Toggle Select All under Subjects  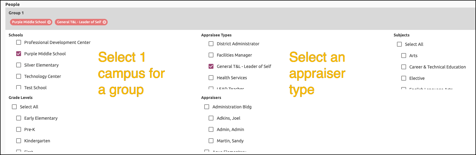[x=399, y=44]
